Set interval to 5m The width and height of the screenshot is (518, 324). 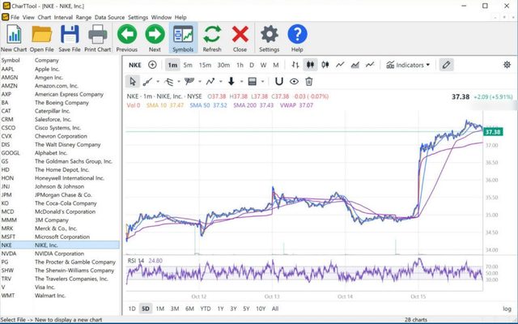188,65
